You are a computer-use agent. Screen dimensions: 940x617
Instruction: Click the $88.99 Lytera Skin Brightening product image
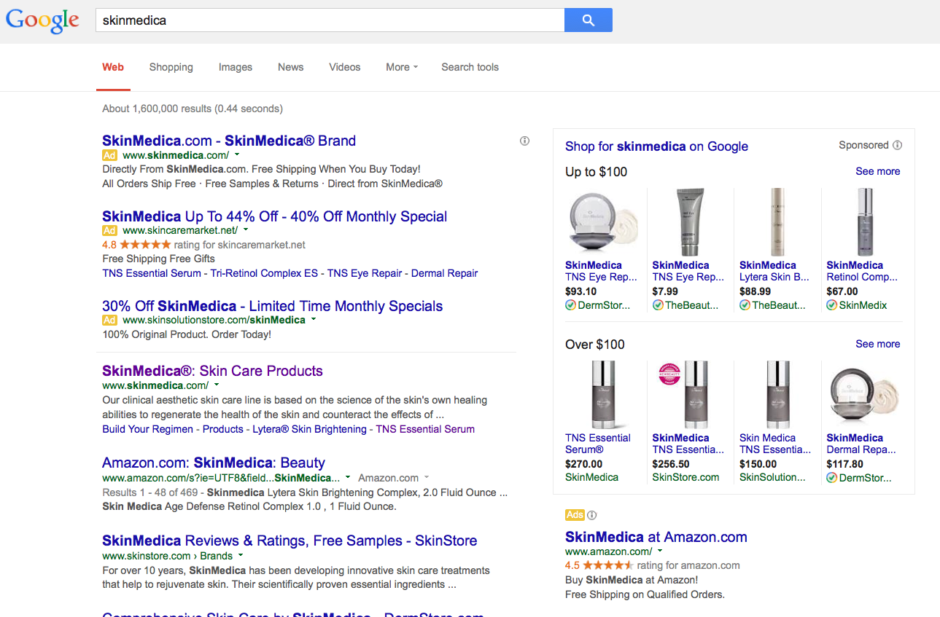tap(777, 221)
